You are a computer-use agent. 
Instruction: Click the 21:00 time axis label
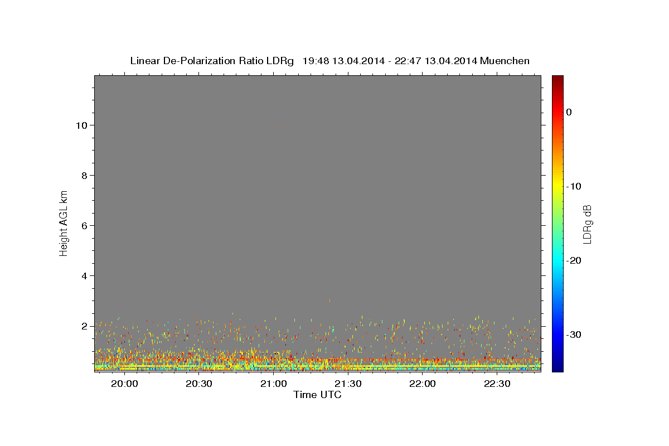coord(274,384)
